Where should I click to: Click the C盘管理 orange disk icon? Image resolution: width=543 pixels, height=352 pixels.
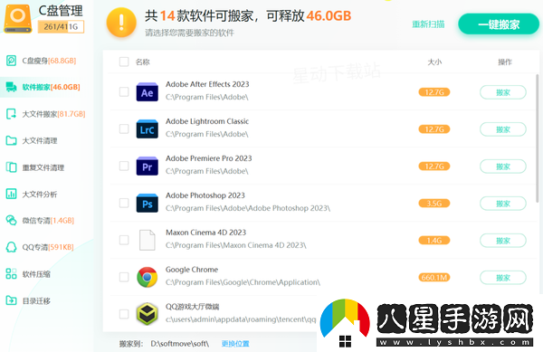[x=18, y=19]
